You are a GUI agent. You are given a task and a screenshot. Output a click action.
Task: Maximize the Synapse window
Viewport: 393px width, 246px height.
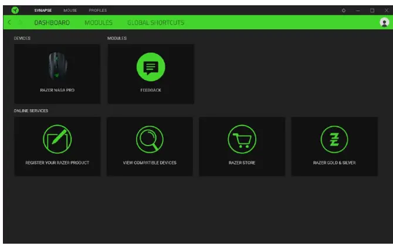pos(372,11)
